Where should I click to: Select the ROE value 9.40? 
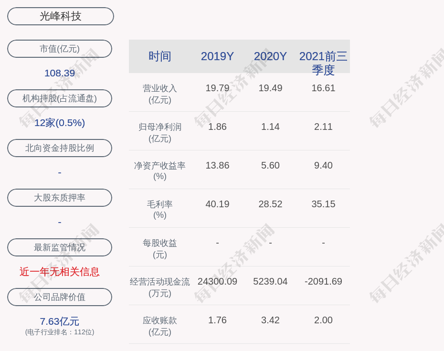[x=323, y=165]
